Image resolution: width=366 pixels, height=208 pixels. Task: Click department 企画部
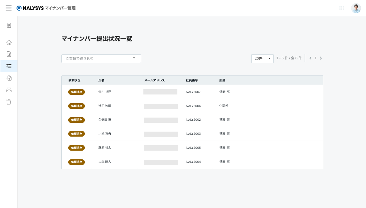point(224,106)
